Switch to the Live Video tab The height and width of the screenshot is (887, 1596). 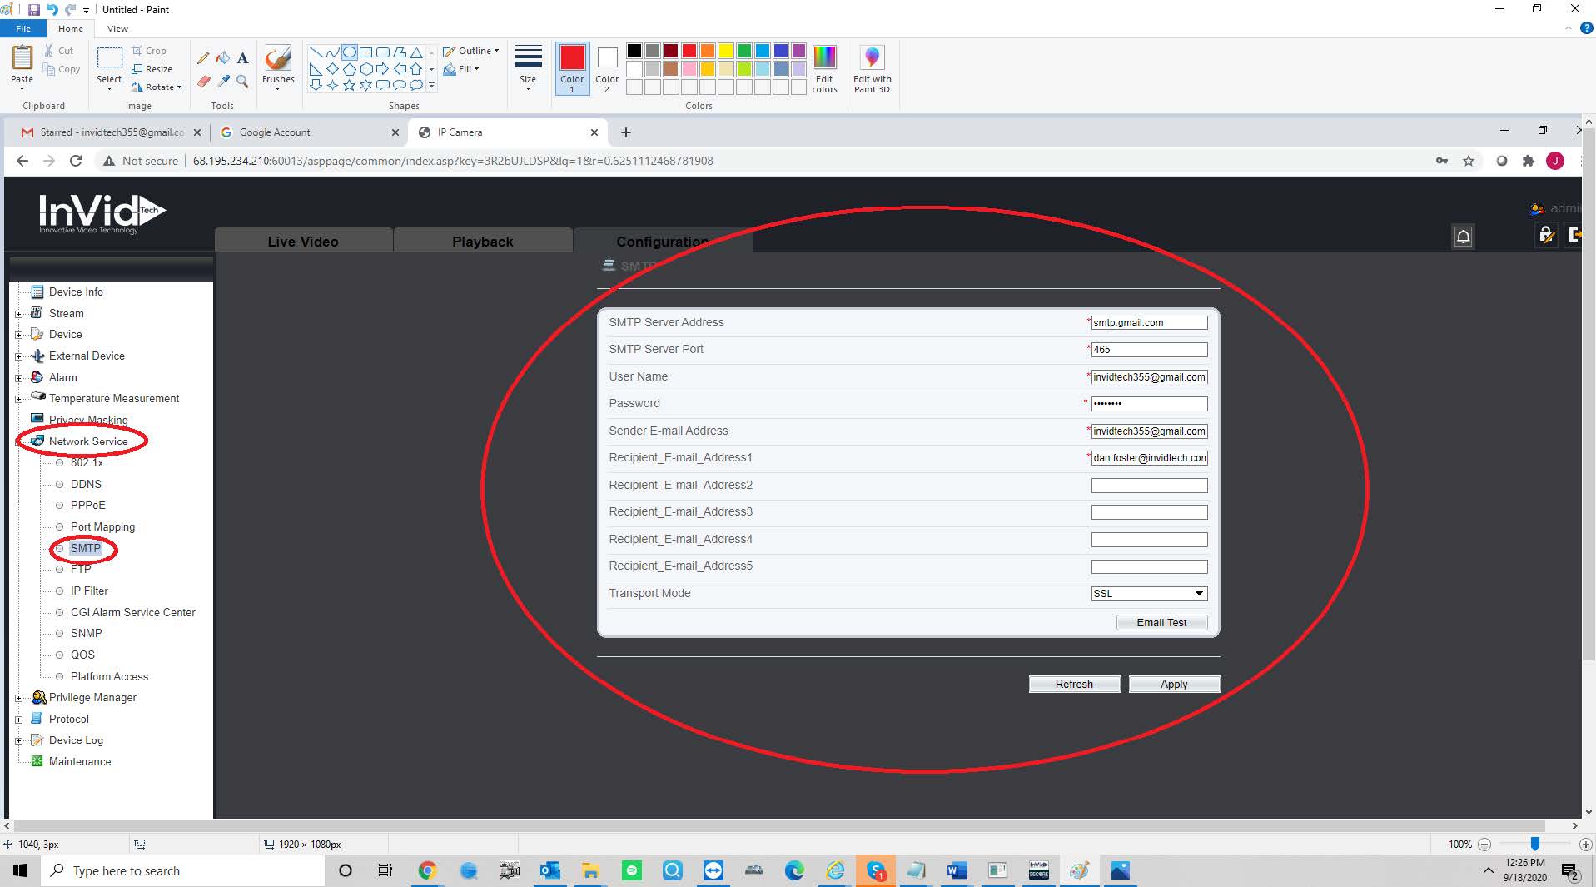(x=303, y=242)
